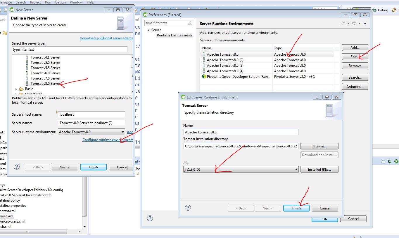Select Apache Tomcat v8.0 (2) runtime row

coord(267,60)
